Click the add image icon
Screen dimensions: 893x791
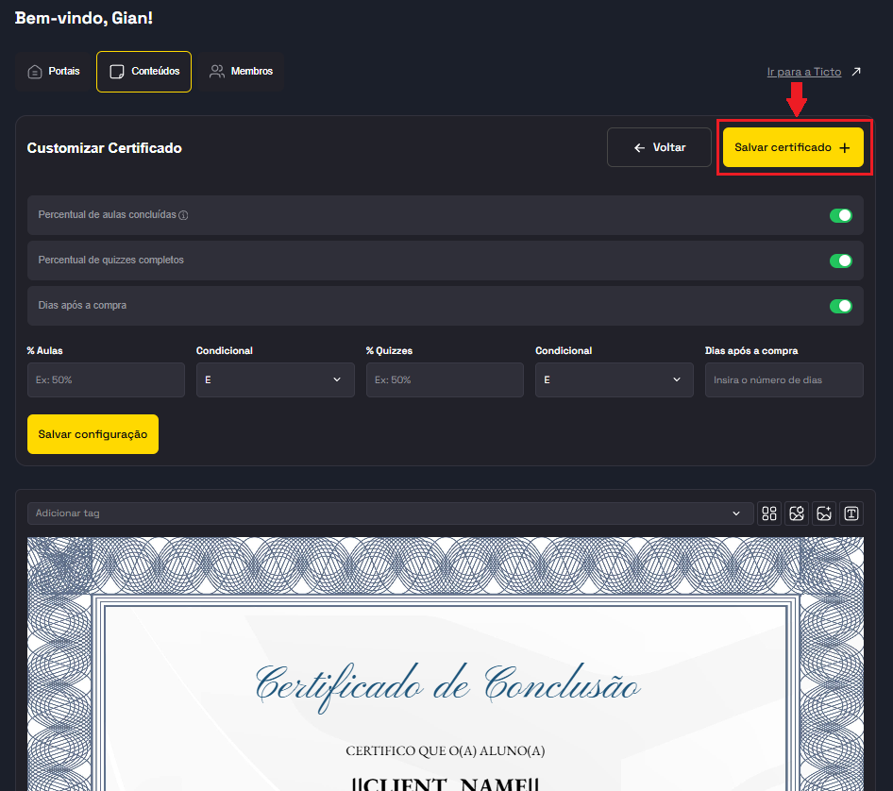pyautogui.click(x=824, y=513)
